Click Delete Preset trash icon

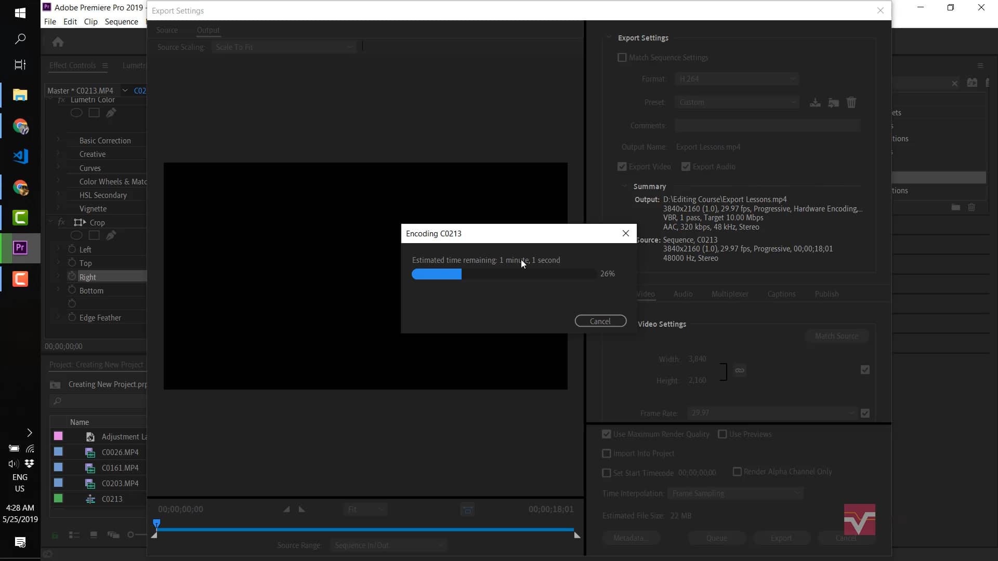click(851, 102)
